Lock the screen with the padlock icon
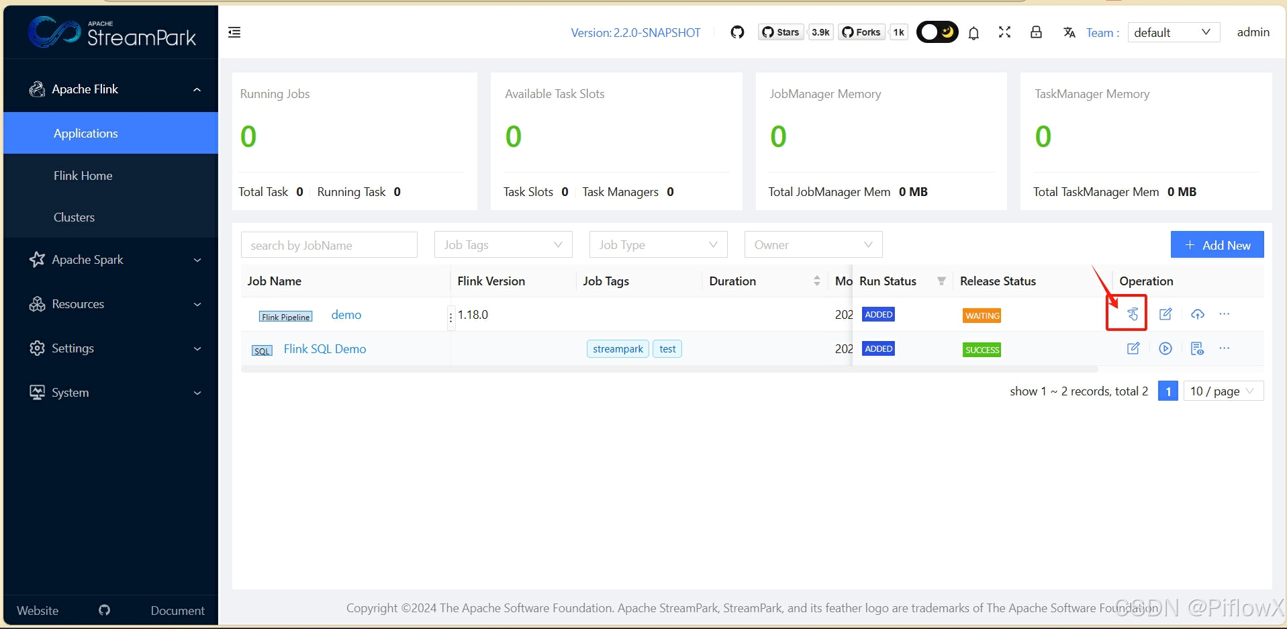Image resolution: width=1287 pixels, height=629 pixels. click(1036, 32)
